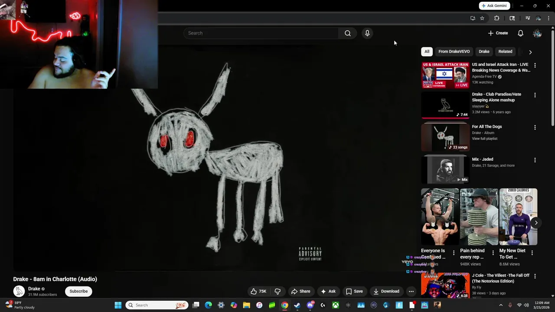Open File Explorer from taskbar
This screenshot has width=555, height=312.
click(x=246, y=305)
